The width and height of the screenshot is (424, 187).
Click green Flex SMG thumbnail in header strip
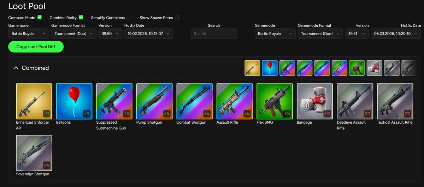point(357,68)
